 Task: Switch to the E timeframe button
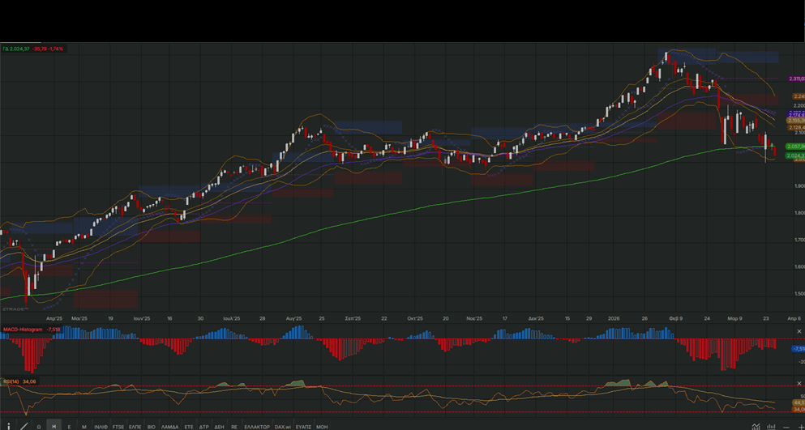pos(69,427)
